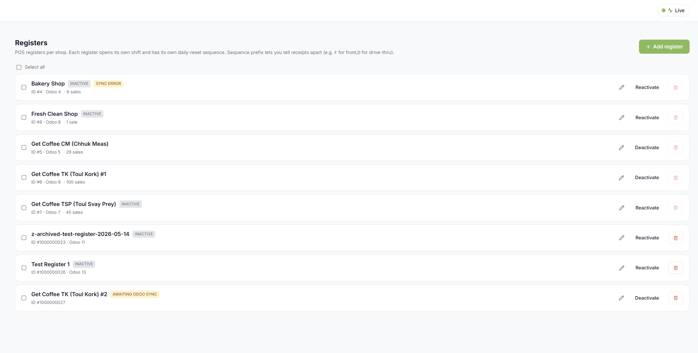The height and width of the screenshot is (353, 698).
Task: Delete Get Coffee TSP (Toul Svay Prey)
Action: pyautogui.click(x=676, y=208)
